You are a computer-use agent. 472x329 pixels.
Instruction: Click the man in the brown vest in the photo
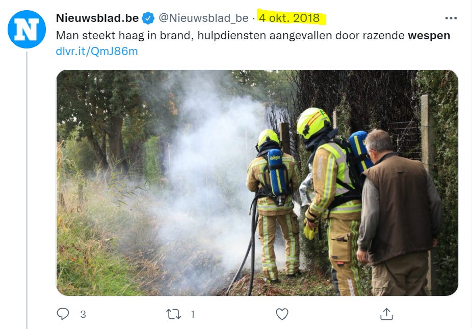pyautogui.click(x=399, y=211)
